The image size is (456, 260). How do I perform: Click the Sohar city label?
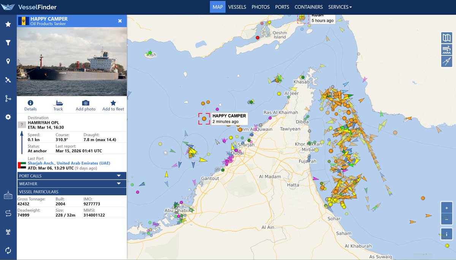click(x=334, y=219)
